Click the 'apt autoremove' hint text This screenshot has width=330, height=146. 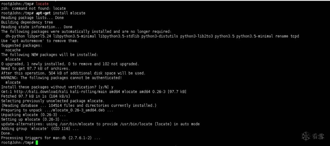tap(32, 41)
